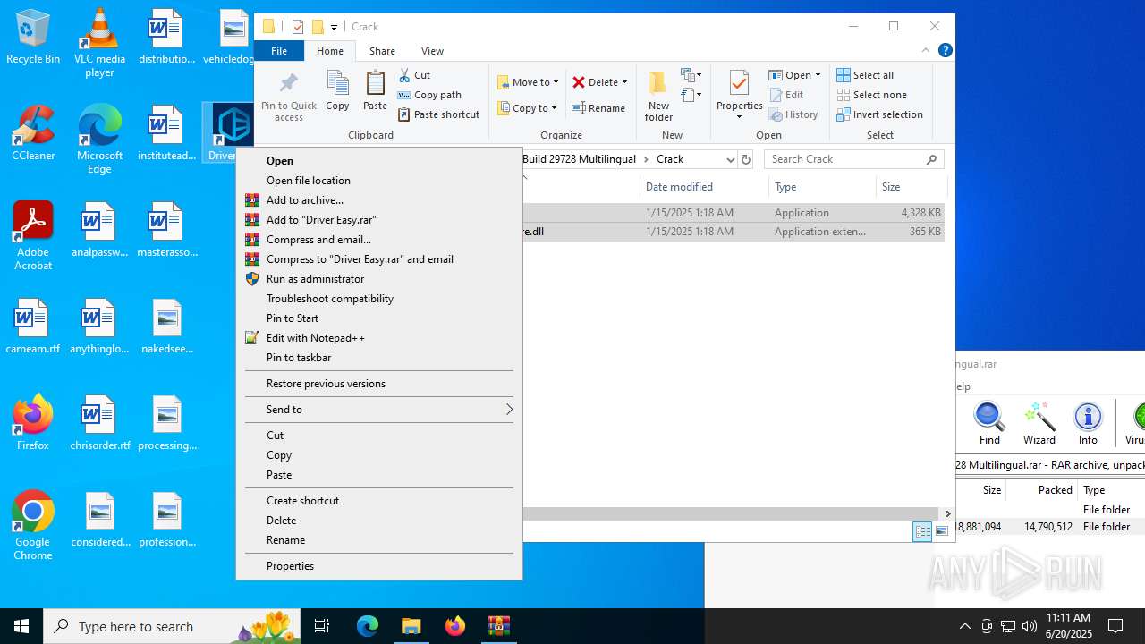Image resolution: width=1145 pixels, height=644 pixels.
Task: Select Adobe Acrobat desktop icon
Action: pyautogui.click(x=33, y=236)
